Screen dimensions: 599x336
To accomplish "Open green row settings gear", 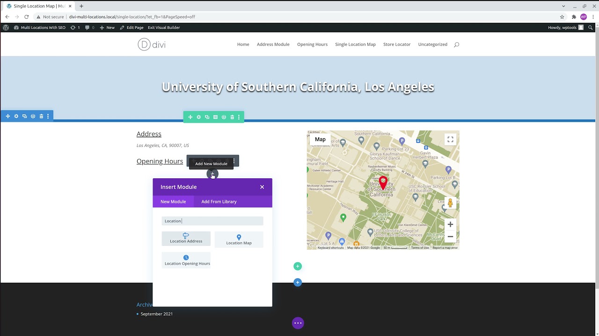I will 199,117.
